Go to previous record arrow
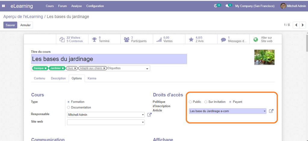 296,25
